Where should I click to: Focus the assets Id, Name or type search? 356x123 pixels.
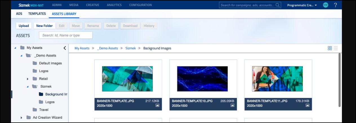(x=66, y=35)
